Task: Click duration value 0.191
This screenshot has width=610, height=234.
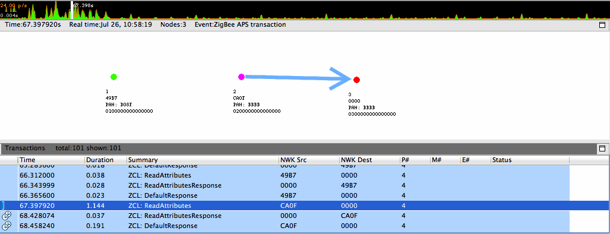Action: 95,226
